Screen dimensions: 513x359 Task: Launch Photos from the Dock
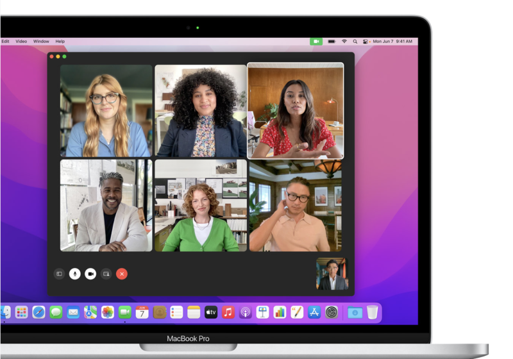coord(108,312)
